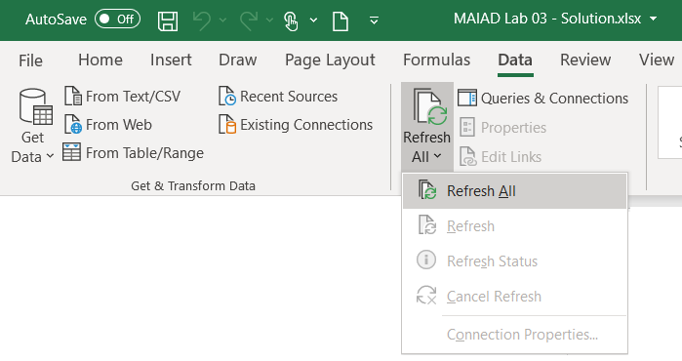Choose the Refresh menu entry
682x361 pixels.
pyautogui.click(x=514, y=226)
